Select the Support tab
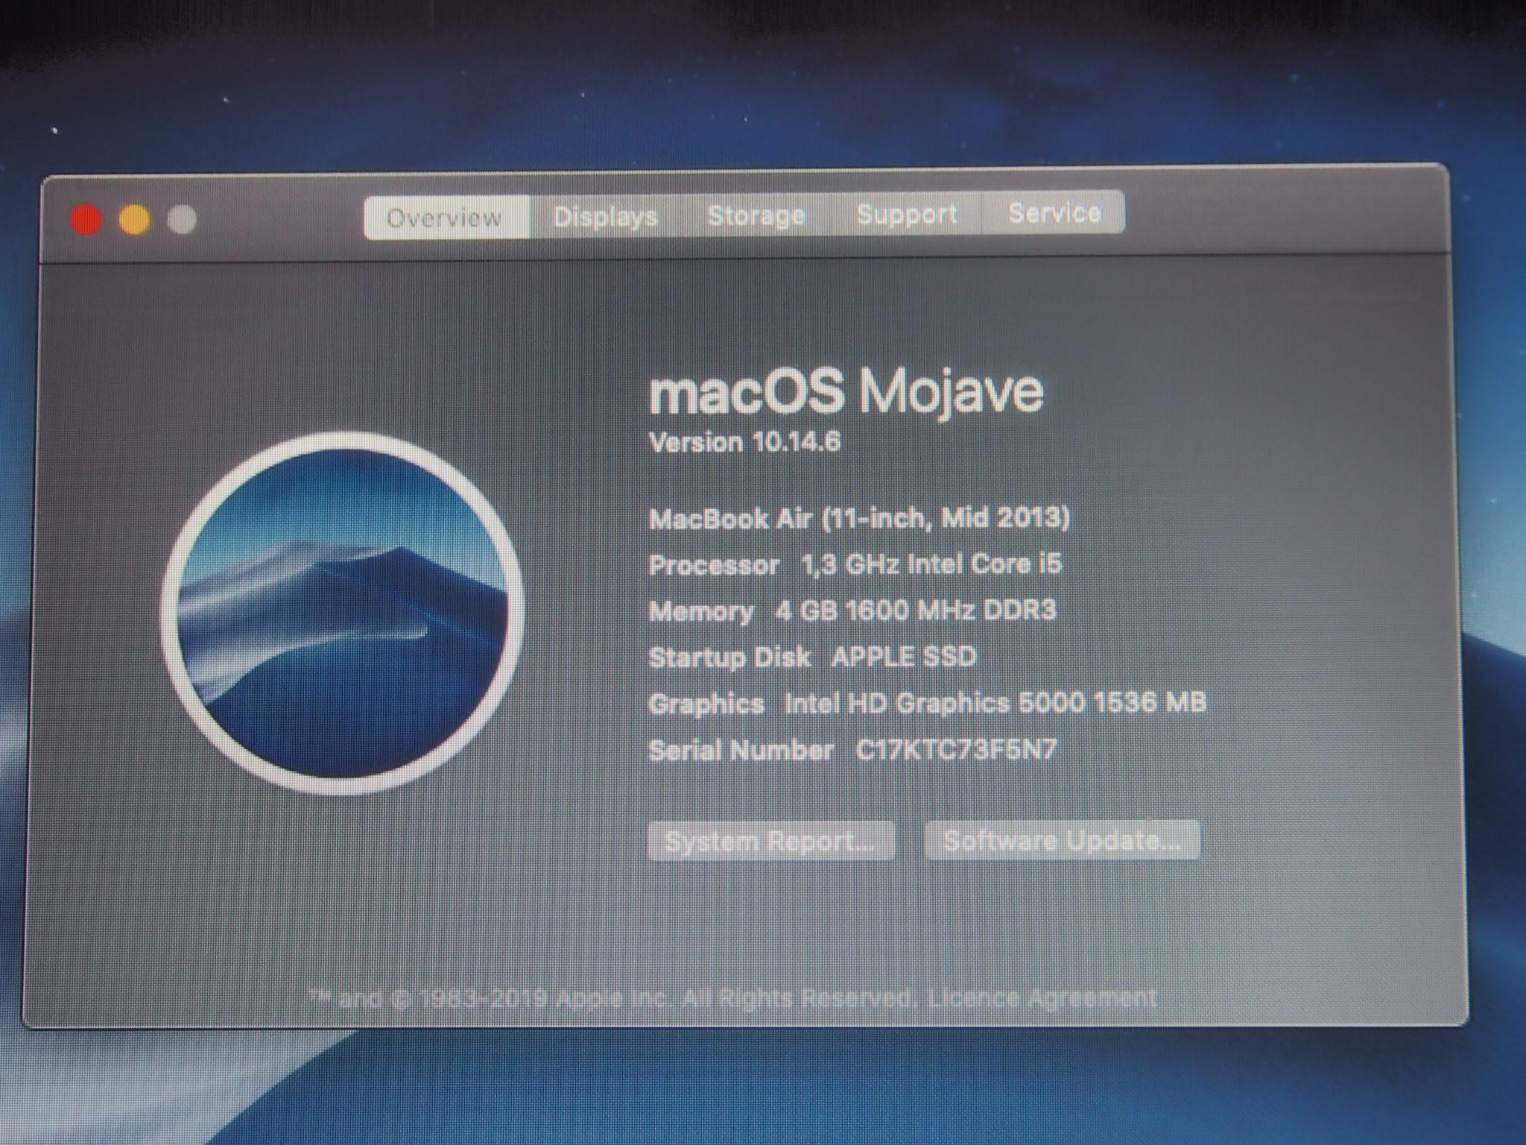This screenshot has height=1145, width=1526. pyautogui.click(x=907, y=214)
